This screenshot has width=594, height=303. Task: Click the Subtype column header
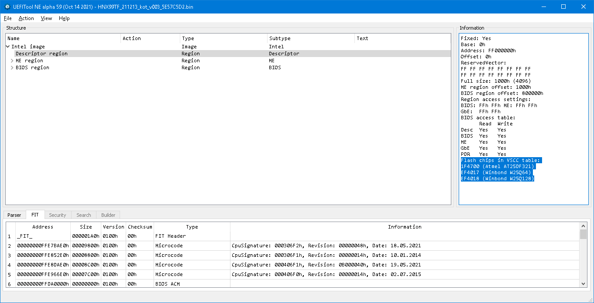[311, 38]
